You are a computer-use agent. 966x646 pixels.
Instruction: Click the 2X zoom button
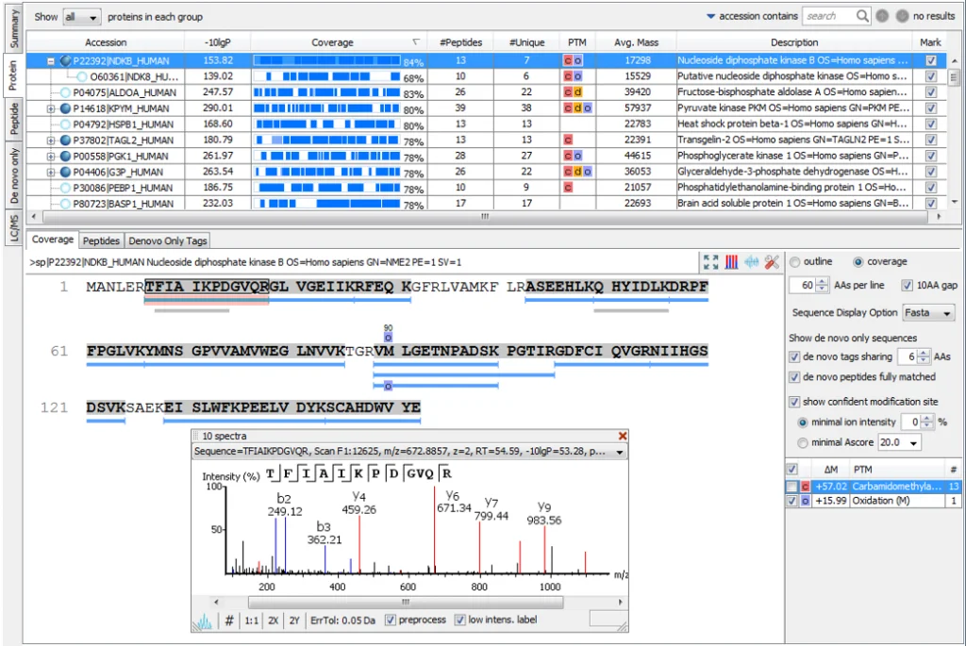point(273,621)
